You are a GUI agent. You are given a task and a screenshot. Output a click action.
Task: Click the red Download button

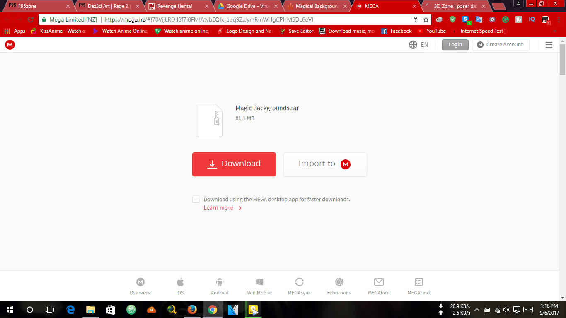234,164
